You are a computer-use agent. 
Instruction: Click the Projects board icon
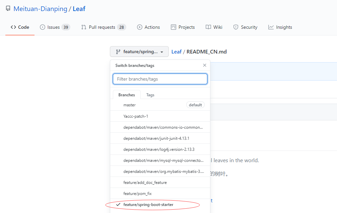tap(174, 27)
